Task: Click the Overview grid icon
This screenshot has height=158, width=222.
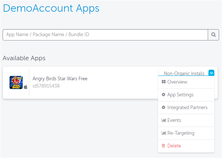Action: click(163, 82)
